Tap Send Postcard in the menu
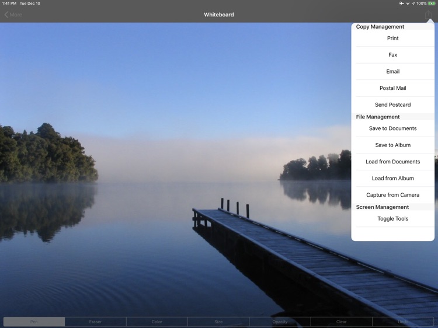Viewport: 438px width, 328px height. coord(393,105)
